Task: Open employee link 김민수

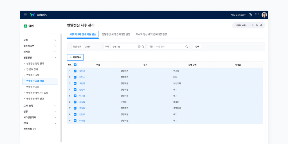Action: (x=82, y=77)
